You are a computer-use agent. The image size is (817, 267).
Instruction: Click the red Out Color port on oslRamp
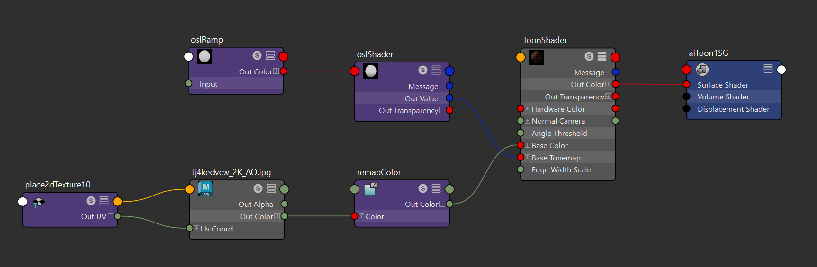pyautogui.click(x=284, y=71)
